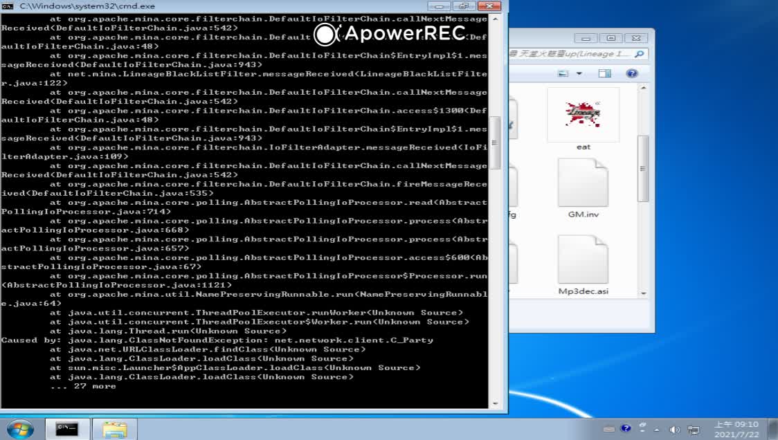
Task: Click 'sun.misc.Launcher$AppClassLoader.loadClass' line
Action: pyautogui.click(x=235, y=367)
